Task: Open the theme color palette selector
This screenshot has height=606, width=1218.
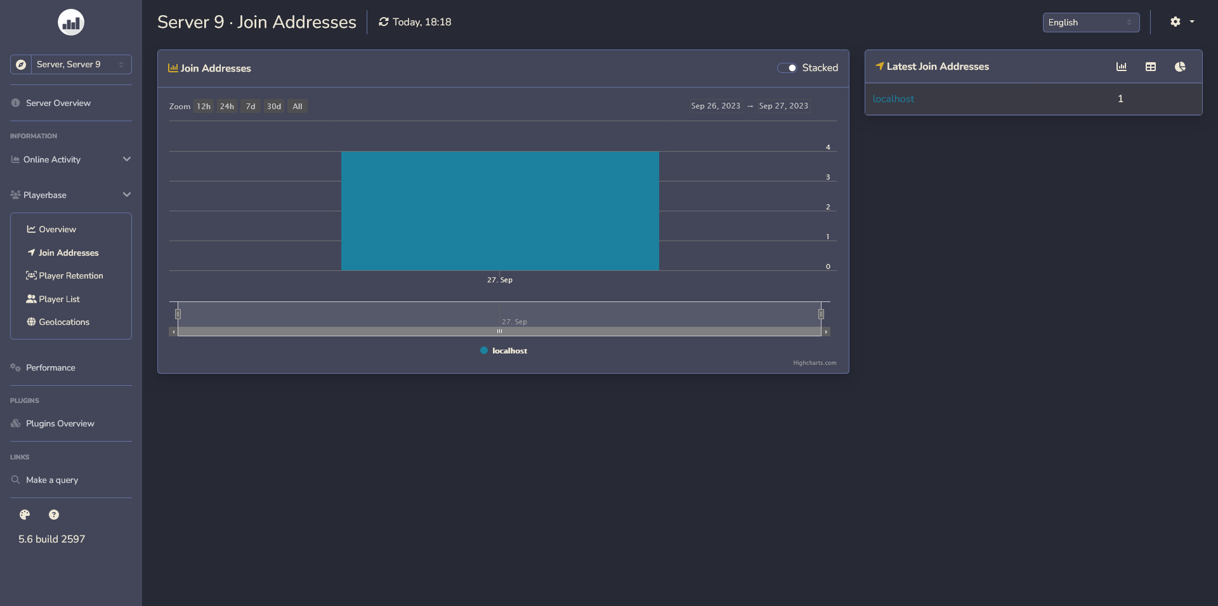Action: coord(24,515)
